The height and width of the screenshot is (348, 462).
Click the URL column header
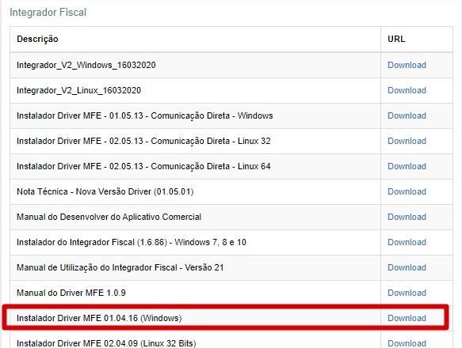[396, 39]
